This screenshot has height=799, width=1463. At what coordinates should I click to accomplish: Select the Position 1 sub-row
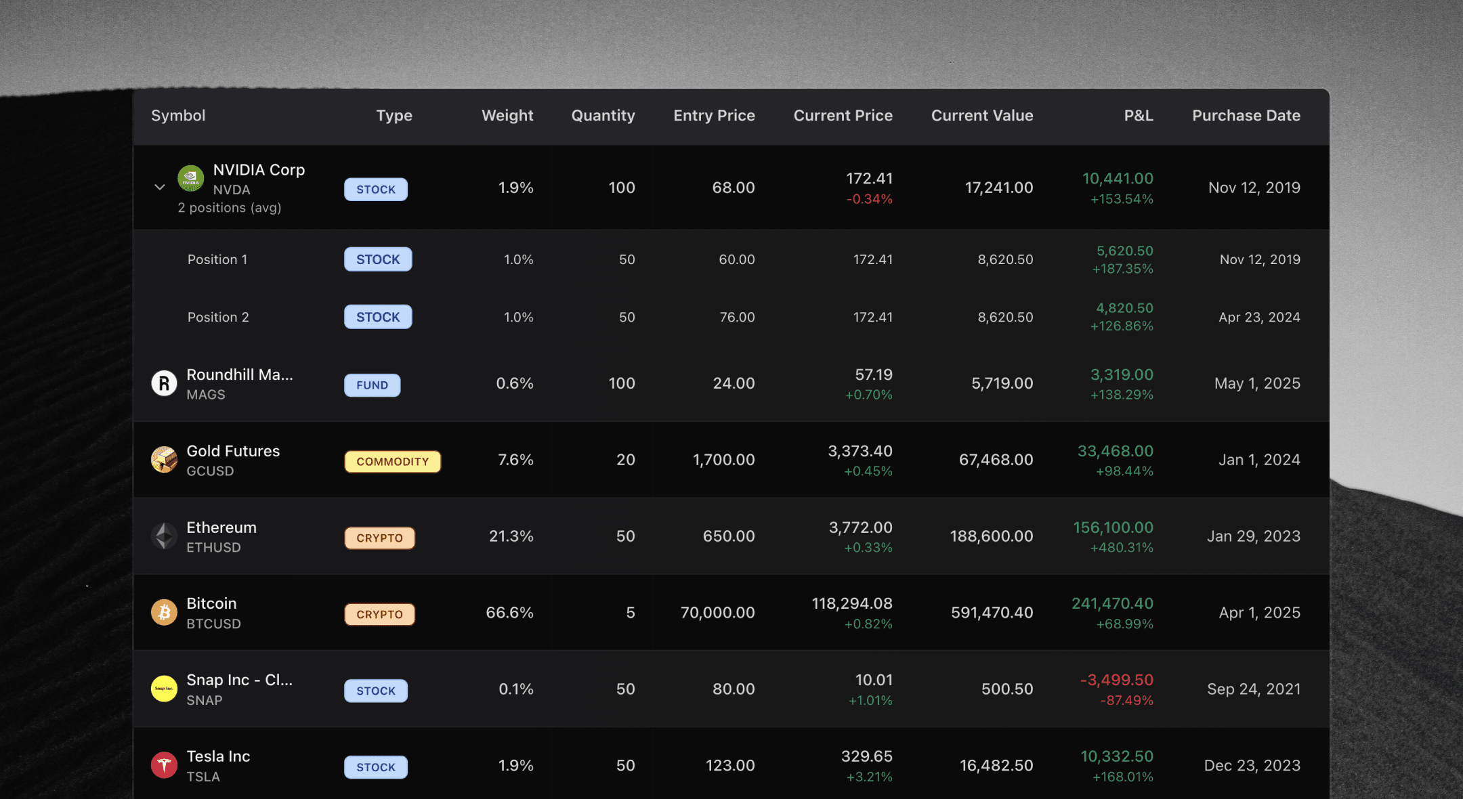[x=217, y=259]
